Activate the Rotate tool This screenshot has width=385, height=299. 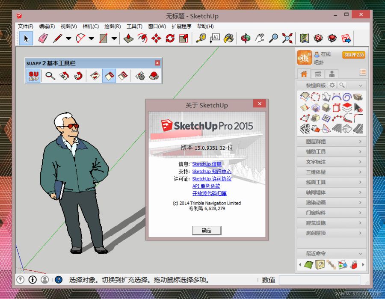[170, 38]
